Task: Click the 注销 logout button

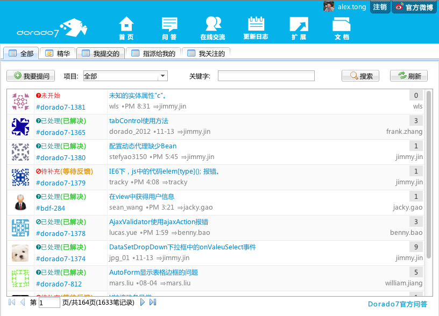Action: 380,7
